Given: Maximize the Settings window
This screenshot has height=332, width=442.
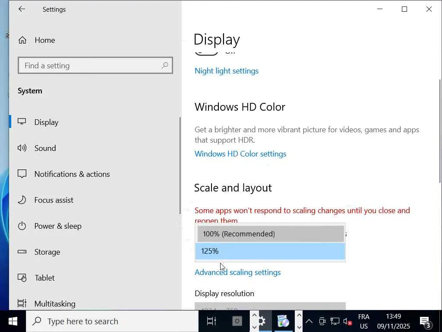Looking at the screenshot, I should click(404, 9).
